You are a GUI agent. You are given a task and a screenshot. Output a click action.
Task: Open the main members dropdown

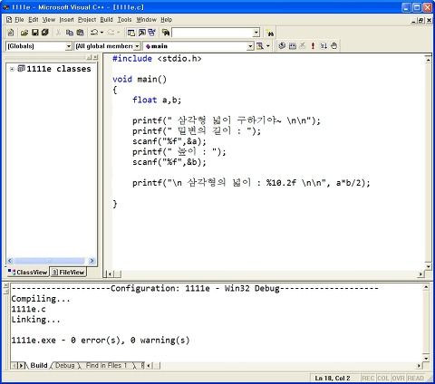coord(250,46)
